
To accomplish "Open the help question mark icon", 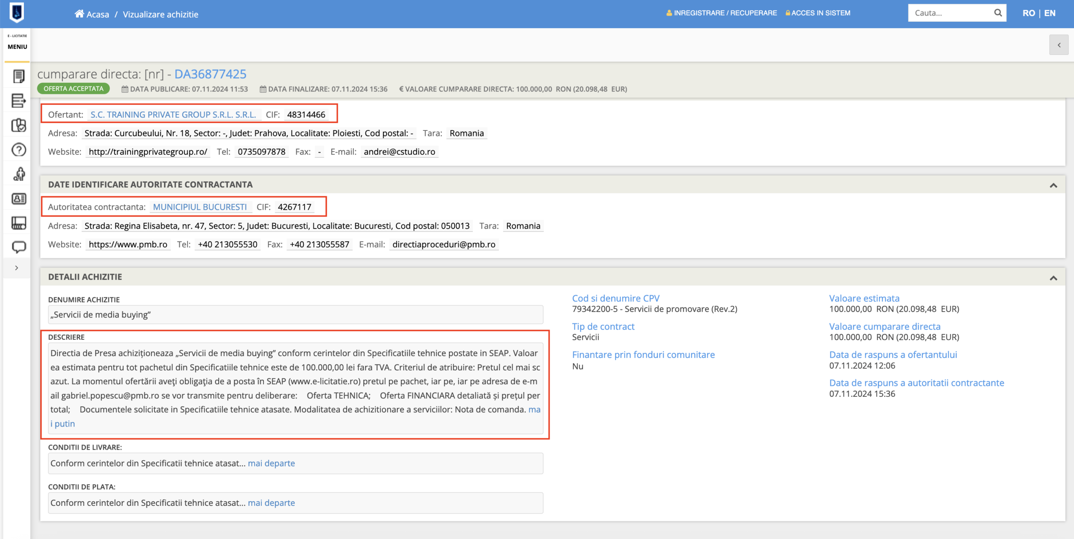I will pyautogui.click(x=18, y=150).
